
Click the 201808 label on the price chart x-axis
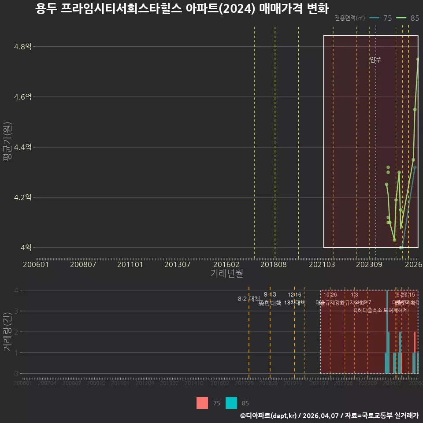tap(273, 264)
